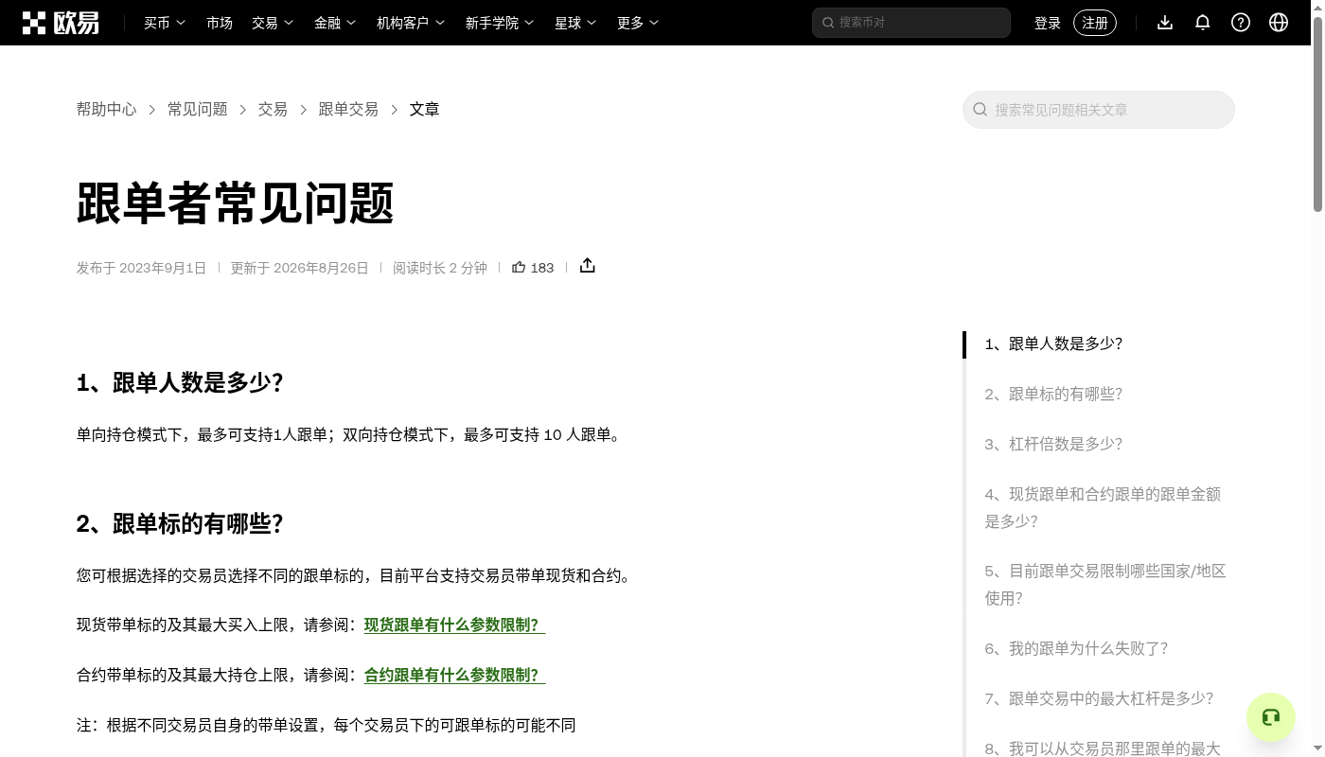Open the customer support chat bubble
This screenshot has height=757, width=1325.
1270,717
